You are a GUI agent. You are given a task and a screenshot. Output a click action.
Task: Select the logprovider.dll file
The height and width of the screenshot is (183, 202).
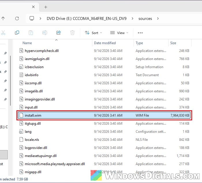(x=104, y=148)
